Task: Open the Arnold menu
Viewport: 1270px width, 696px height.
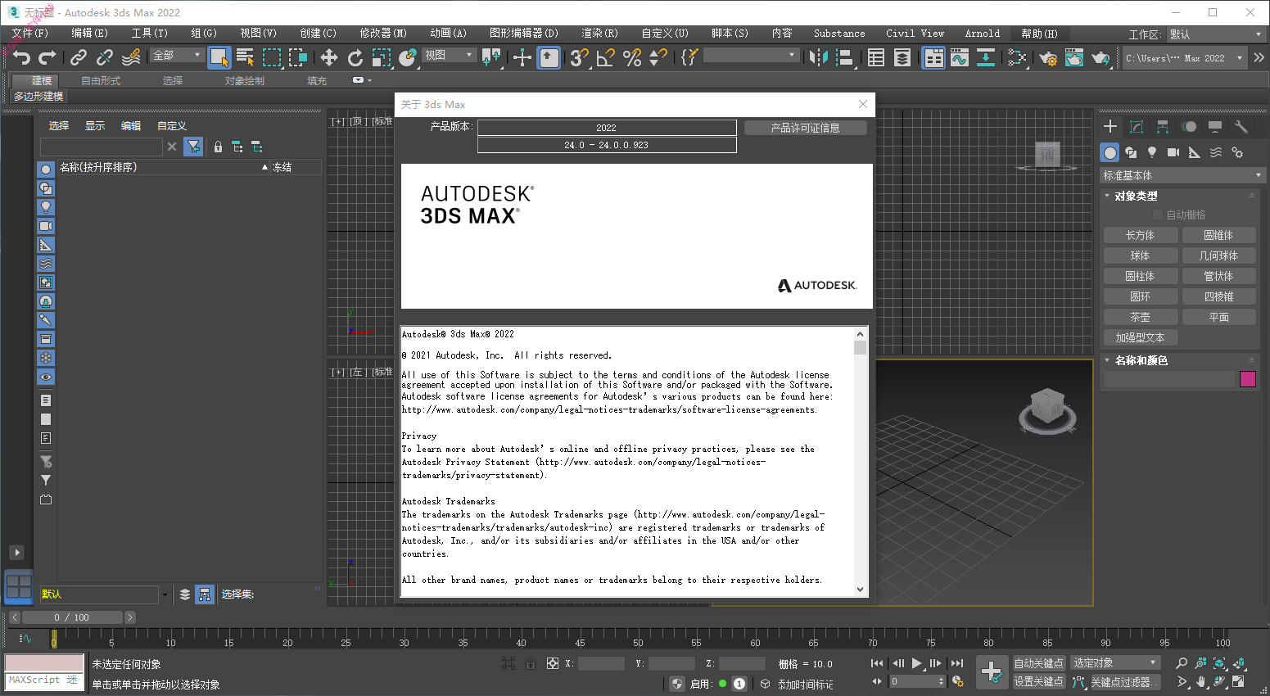Action: point(982,34)
